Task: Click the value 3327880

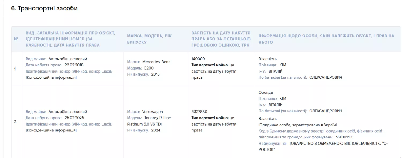Action: [x=199, y=112]
